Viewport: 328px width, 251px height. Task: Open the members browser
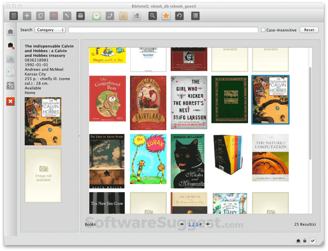click(x=136, y=16)
